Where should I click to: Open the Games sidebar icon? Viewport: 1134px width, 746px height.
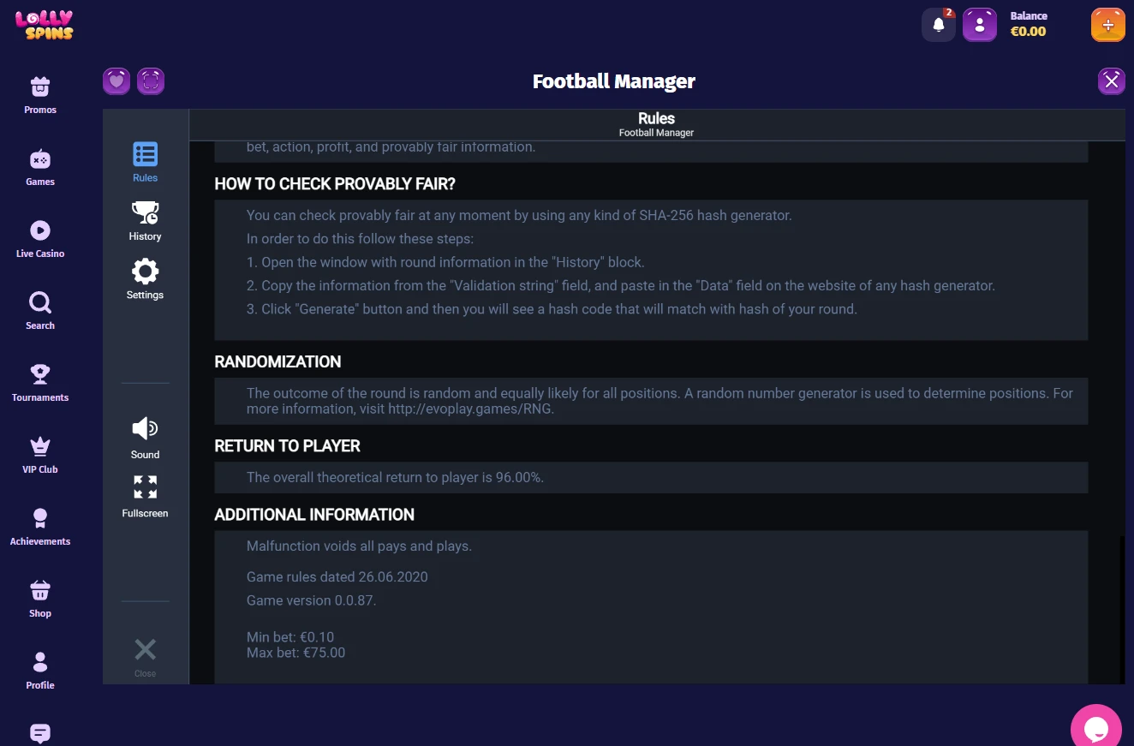pos(40,167)
